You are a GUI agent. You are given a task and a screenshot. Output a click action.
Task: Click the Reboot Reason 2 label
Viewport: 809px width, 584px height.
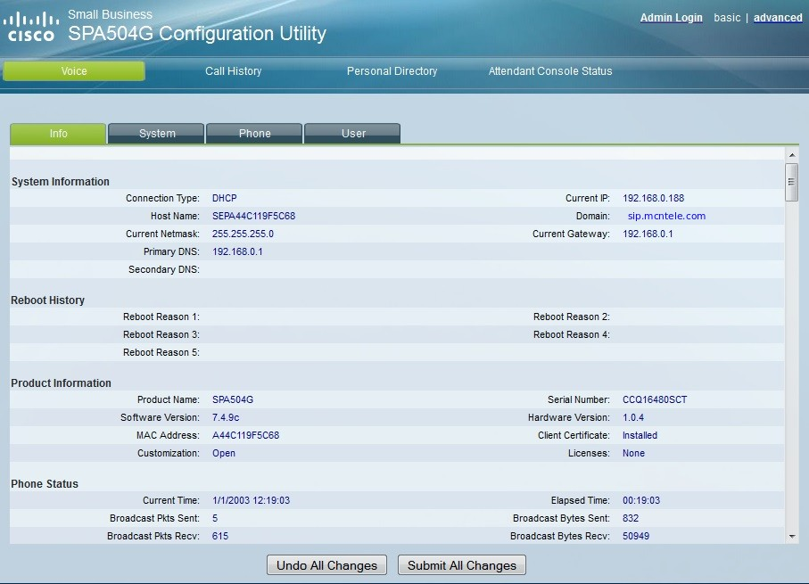(x=571, y=317)
